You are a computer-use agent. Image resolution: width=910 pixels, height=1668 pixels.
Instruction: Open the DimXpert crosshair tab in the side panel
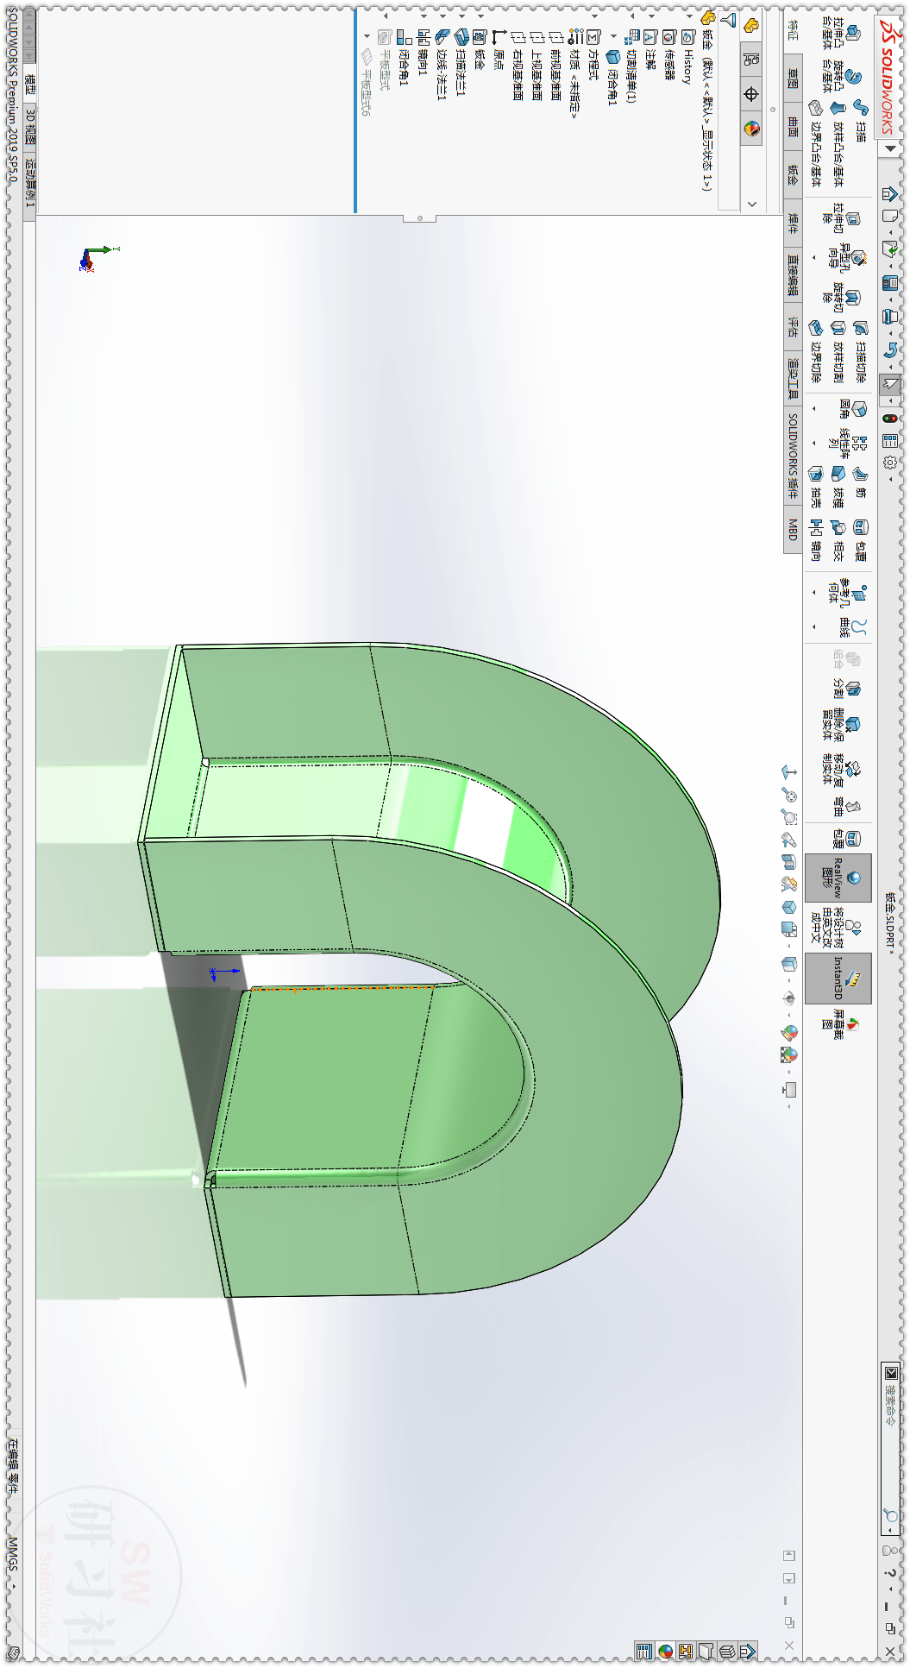pos(751,94)
